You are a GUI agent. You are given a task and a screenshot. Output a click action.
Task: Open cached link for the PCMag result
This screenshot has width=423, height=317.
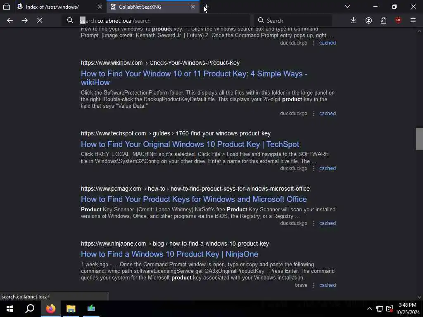pos(328,223)
